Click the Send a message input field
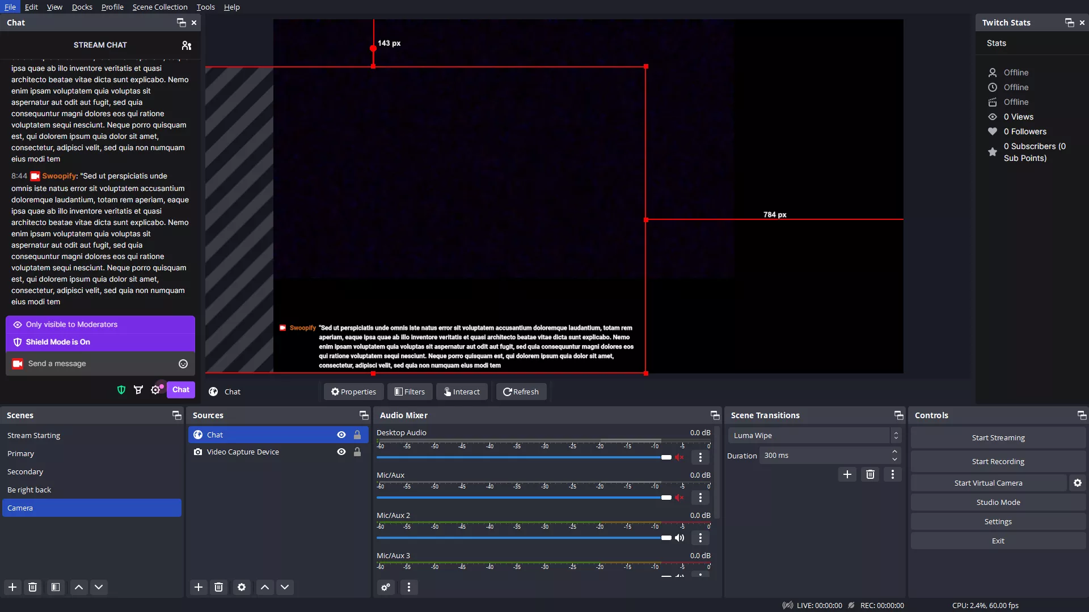The image size is (1089, 612). click(x=100, y=364)
